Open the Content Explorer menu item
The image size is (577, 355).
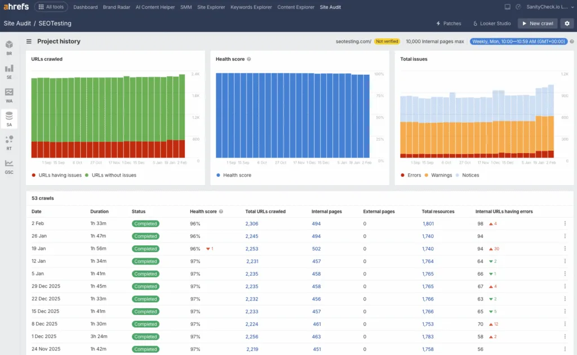click(x=295, y=7)
